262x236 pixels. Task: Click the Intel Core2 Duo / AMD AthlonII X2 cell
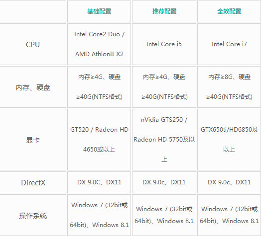(99, 44)
